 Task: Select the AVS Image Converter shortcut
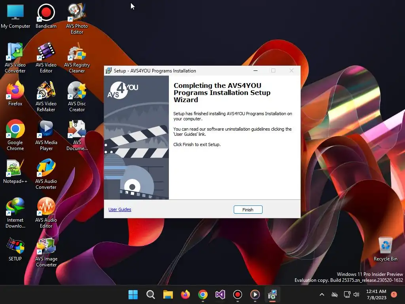coord(46,252)
